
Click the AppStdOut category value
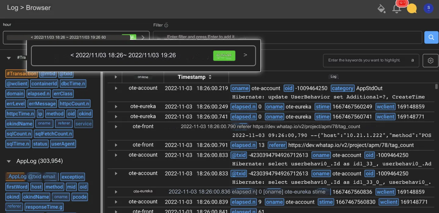click(x=369, y=88)
